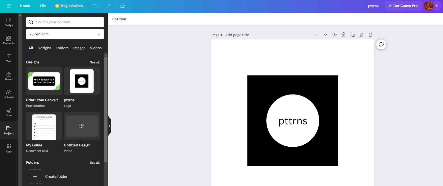Open the Projects panel
443x186 pixels.
click(x=9, y=130)
